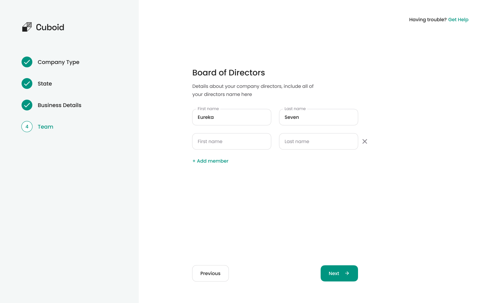The image size is (485, 303).
Task: Click the Get Help link
Action: (458, 20)
